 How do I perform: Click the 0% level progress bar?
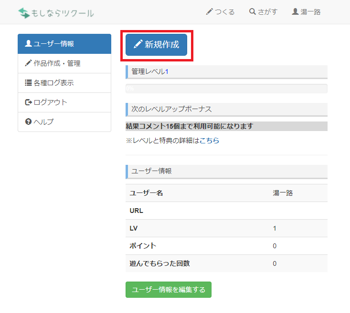[x=226, y=89]
